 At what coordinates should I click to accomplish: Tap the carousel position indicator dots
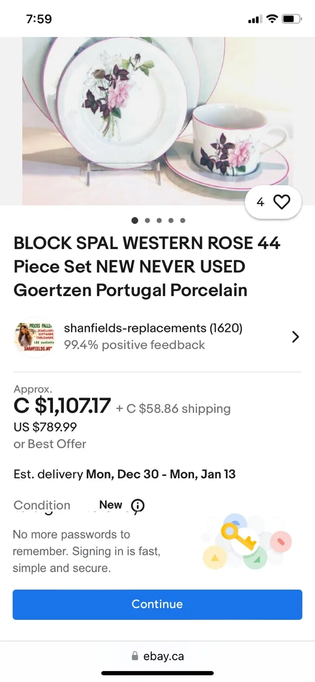coord(158,220)
